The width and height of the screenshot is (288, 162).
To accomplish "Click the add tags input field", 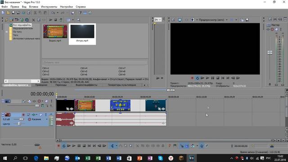I will click(95, 63).
